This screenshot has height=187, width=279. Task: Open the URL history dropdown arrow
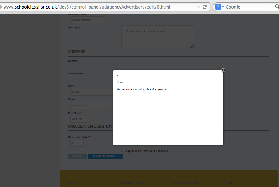point(198,7)
